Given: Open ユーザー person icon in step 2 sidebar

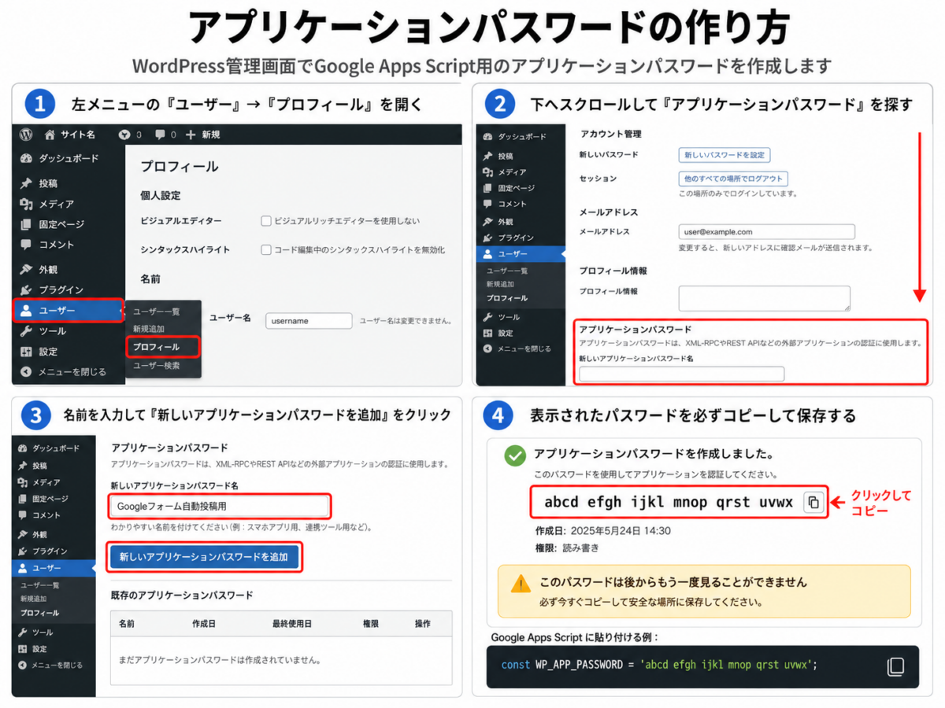Looking at the screenshot, I should [x=487, y=253].
